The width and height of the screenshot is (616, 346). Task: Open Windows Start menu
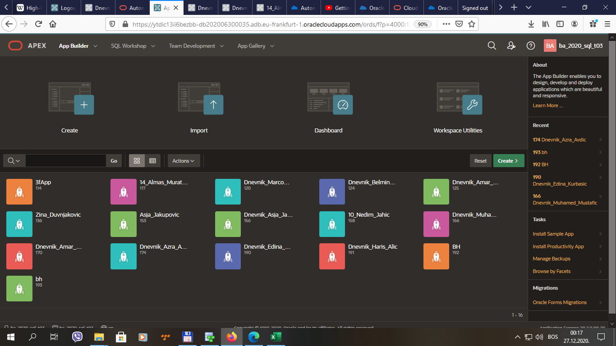tap(10, 337)
